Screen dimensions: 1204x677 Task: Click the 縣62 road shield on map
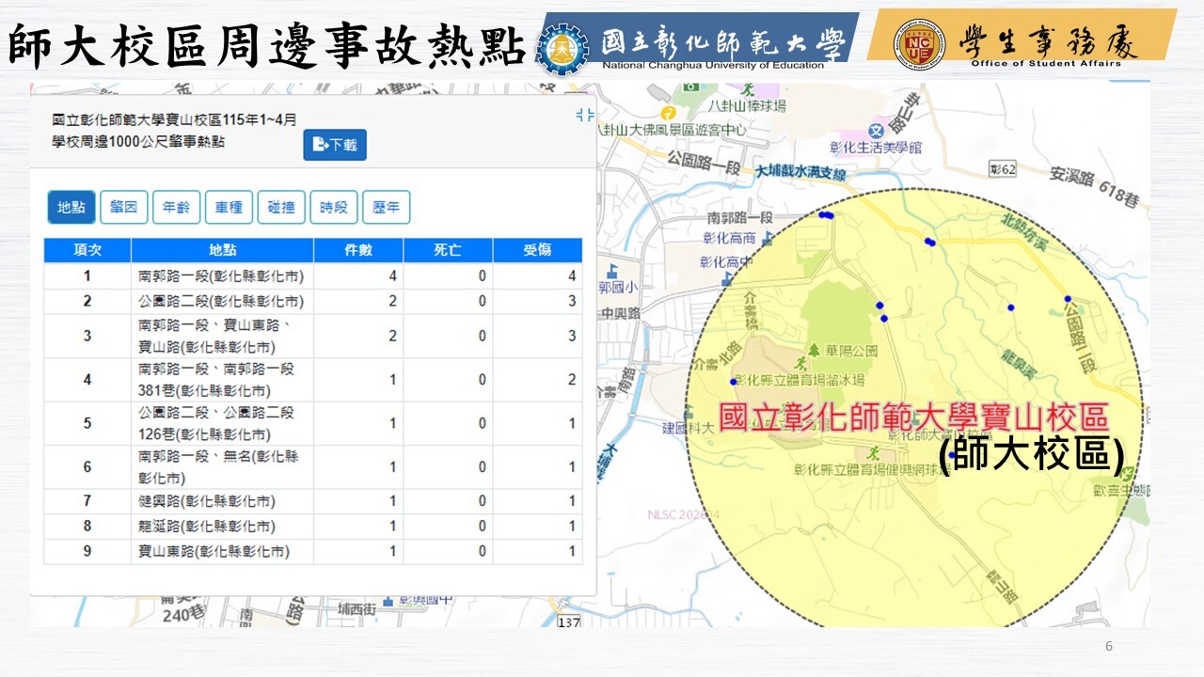1003,169
